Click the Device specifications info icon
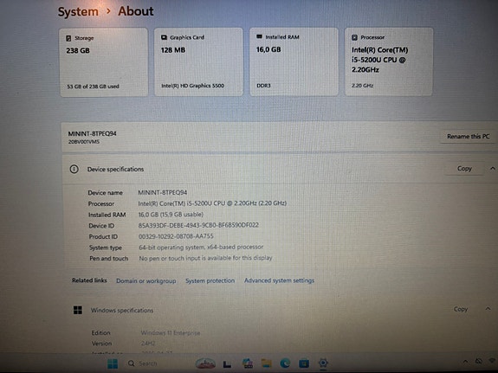 point(74,169)
